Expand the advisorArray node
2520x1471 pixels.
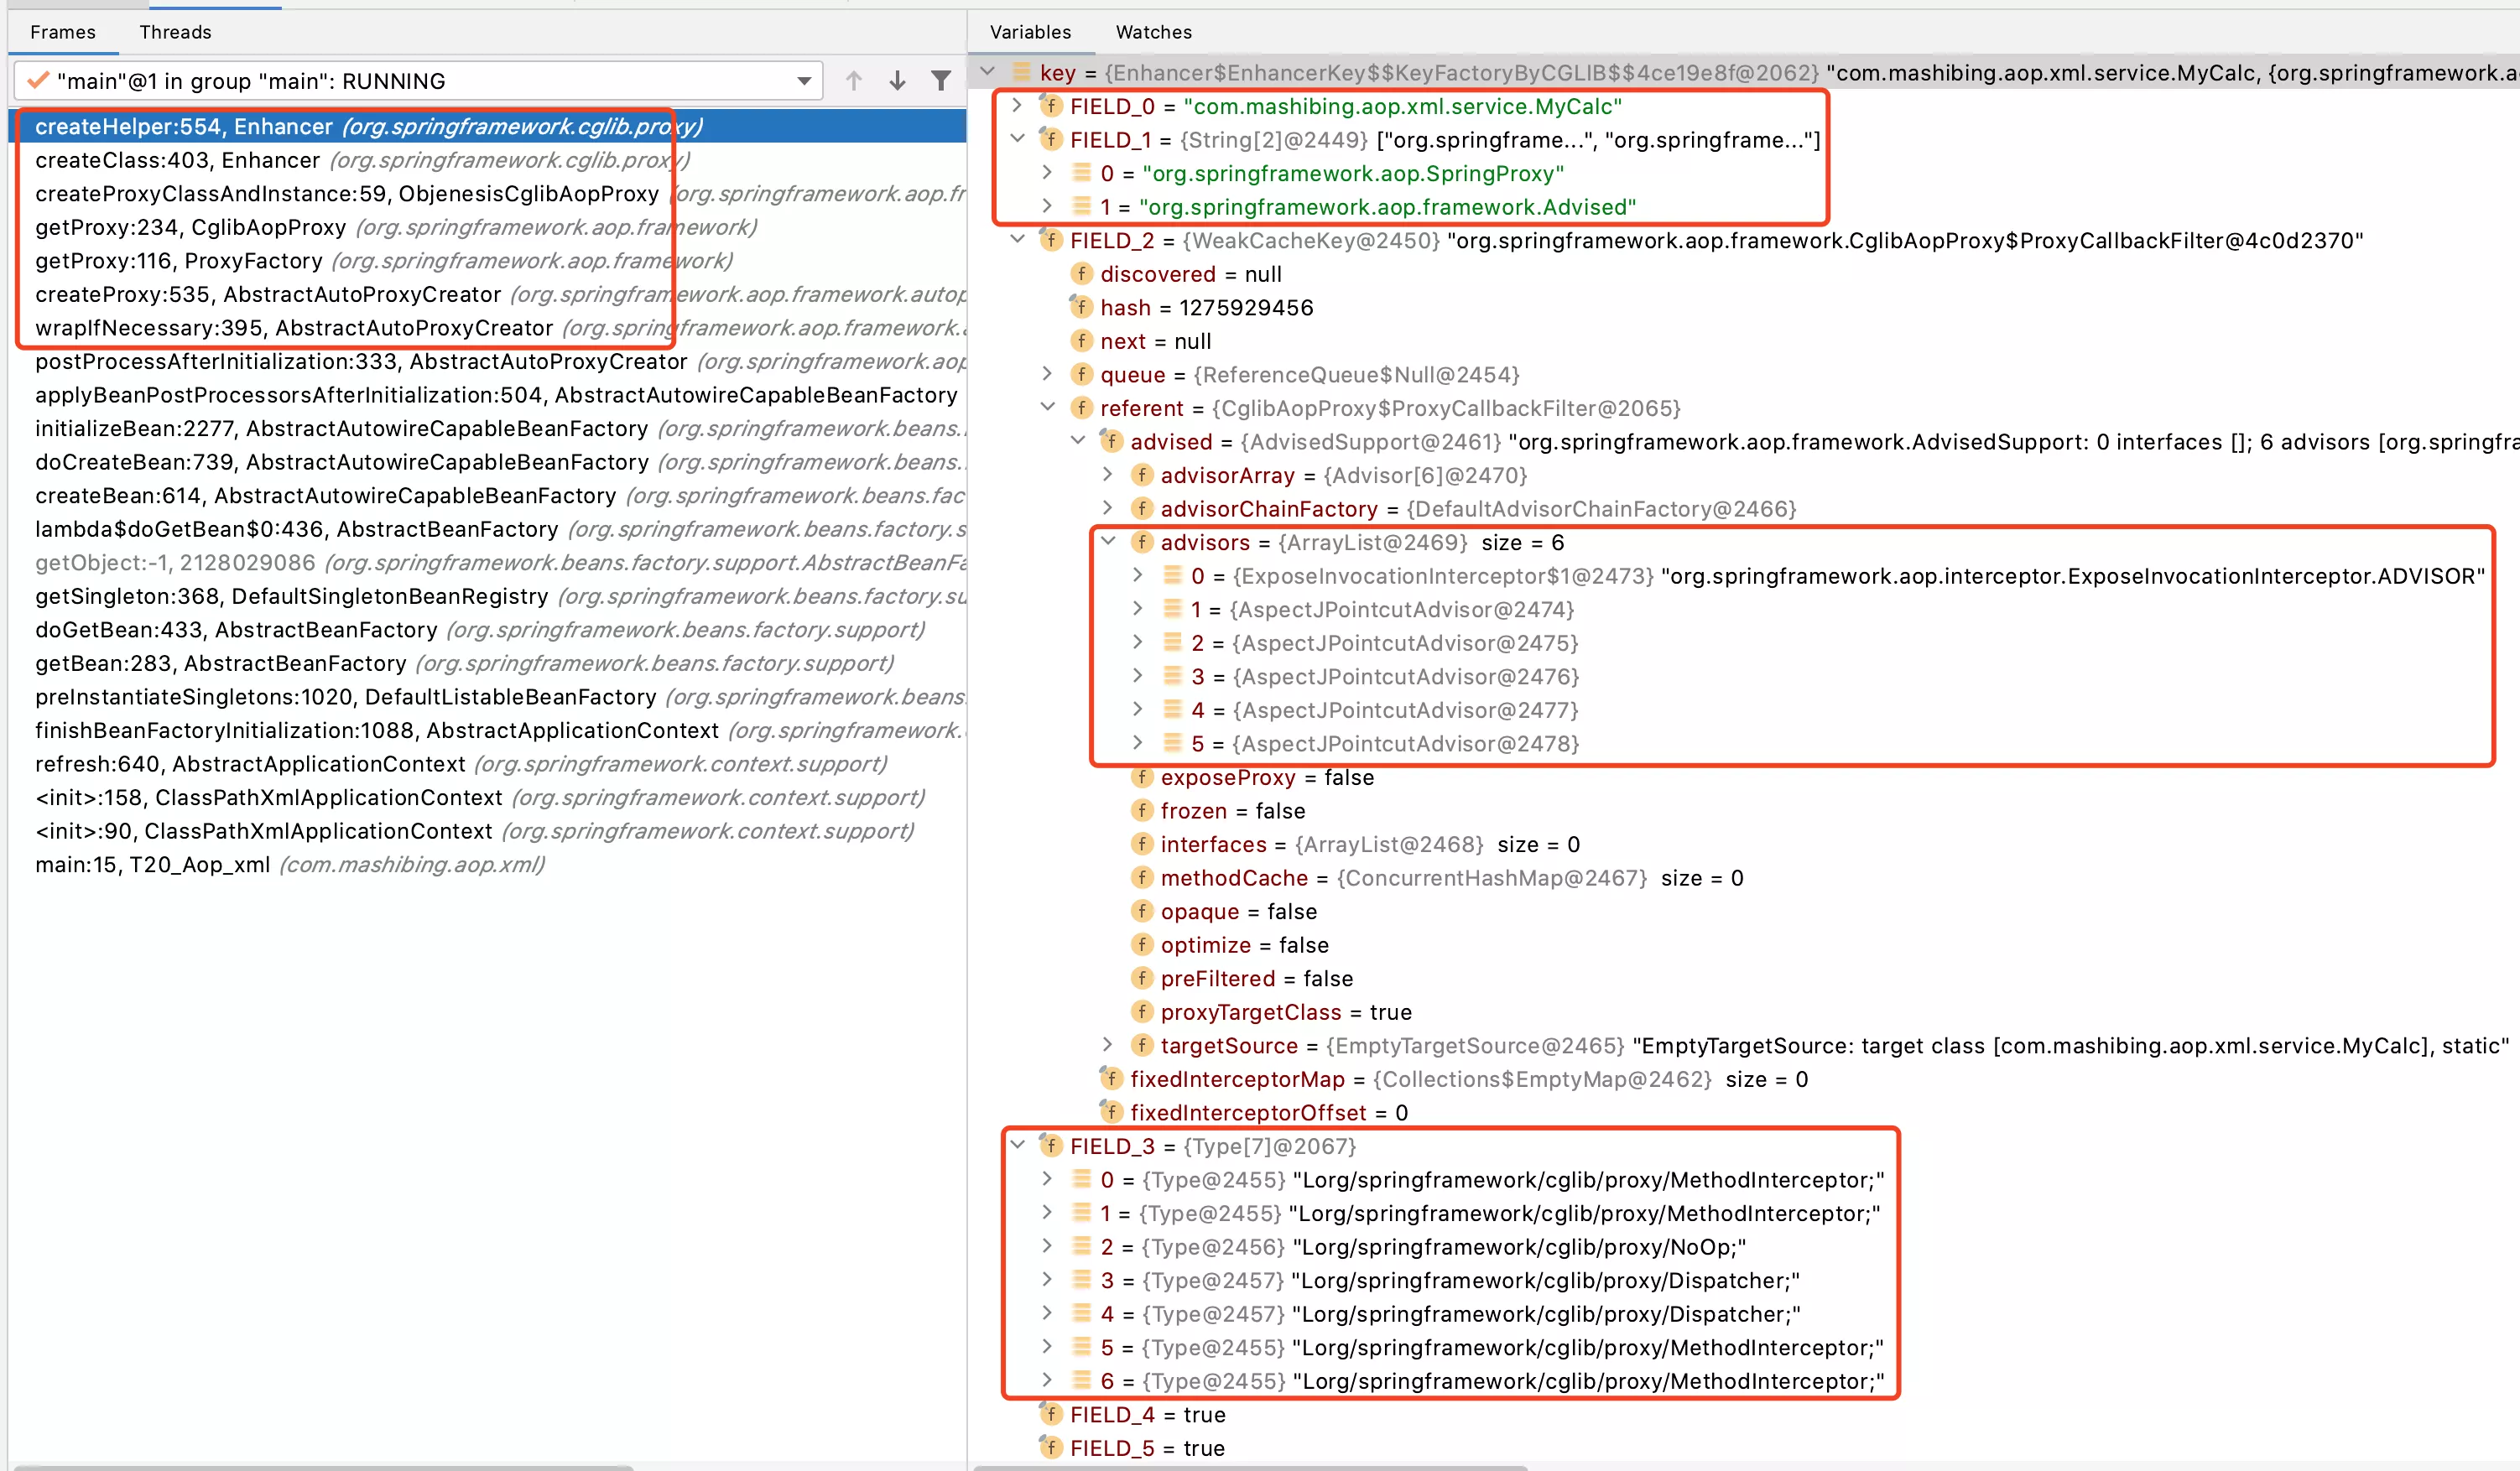pos(1108,475)
